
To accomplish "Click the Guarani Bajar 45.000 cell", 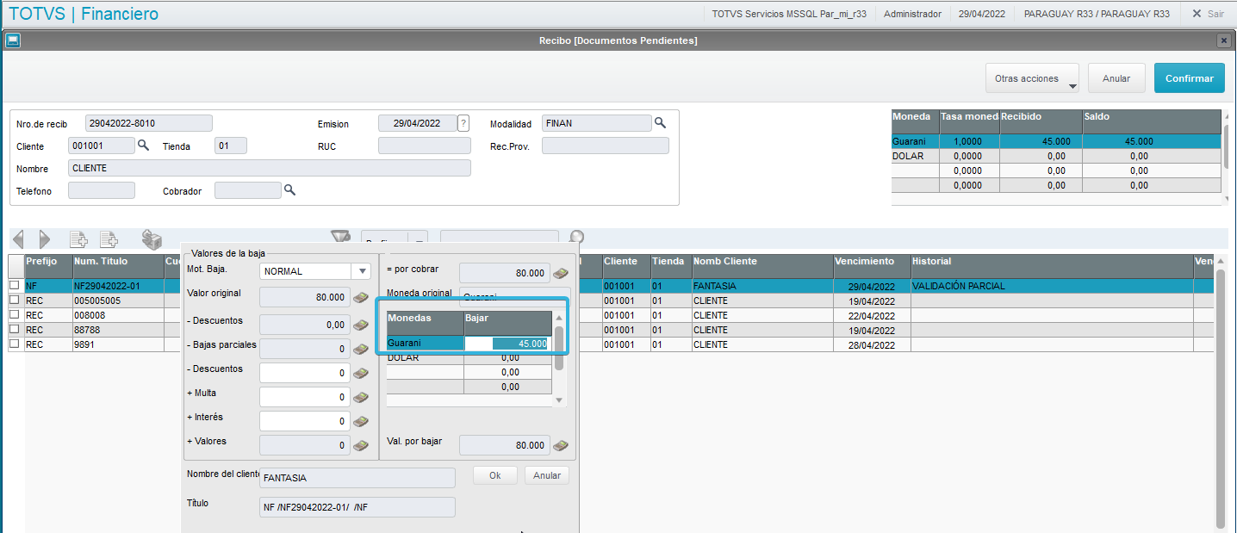I will pyautogui.click(x=507, y=343).
